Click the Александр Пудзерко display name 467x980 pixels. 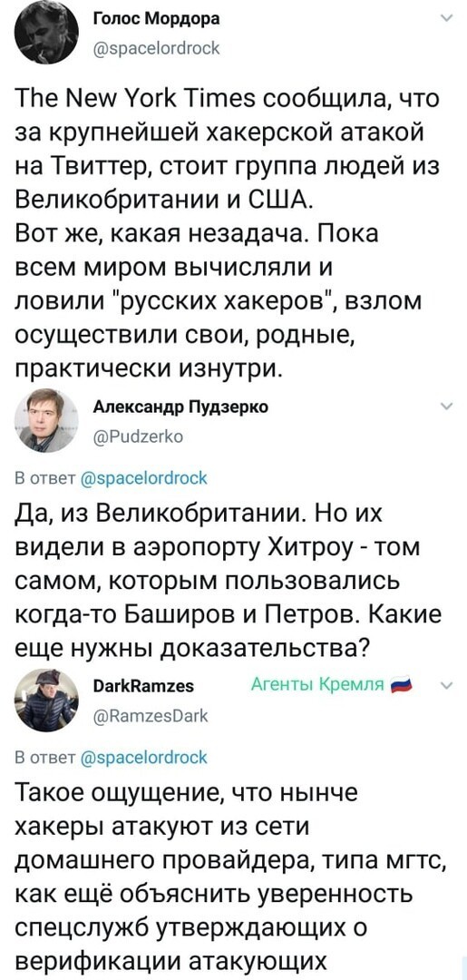[x=180, y=407]
